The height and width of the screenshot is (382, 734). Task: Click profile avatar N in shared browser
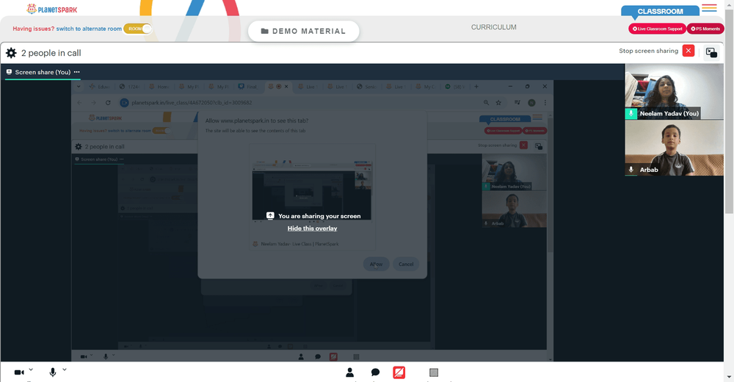pyautogui.click(x=531, y=103)
